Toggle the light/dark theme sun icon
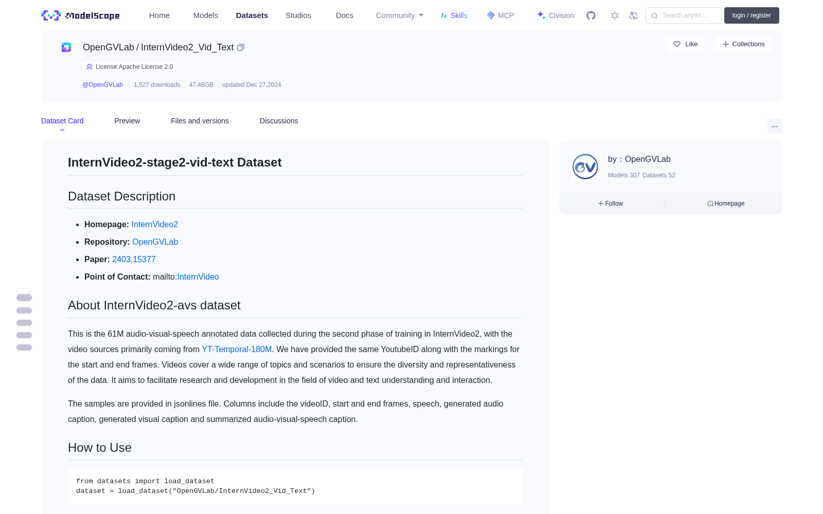The image size is (823, 514). [615, 15]
